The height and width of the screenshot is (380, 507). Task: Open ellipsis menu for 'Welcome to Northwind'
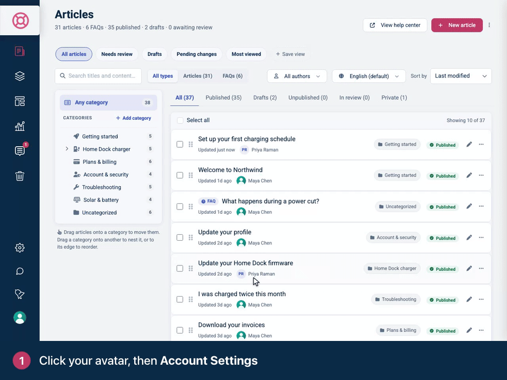click(x=481, y=175)
